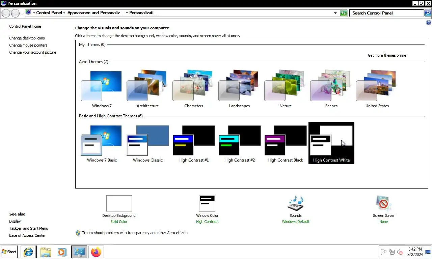Image resolution: width=432 pixels, height=259 pixels.
Task: Click the shield icon beside Troubleshoot
Action: coord(78,233)
